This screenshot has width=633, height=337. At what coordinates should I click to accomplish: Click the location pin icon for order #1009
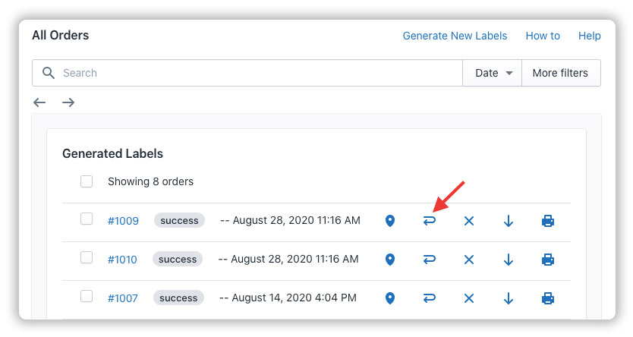[390, 221]
